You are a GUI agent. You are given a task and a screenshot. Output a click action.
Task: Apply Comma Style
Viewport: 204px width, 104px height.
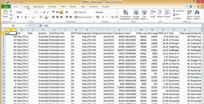(x=107, y=17)
